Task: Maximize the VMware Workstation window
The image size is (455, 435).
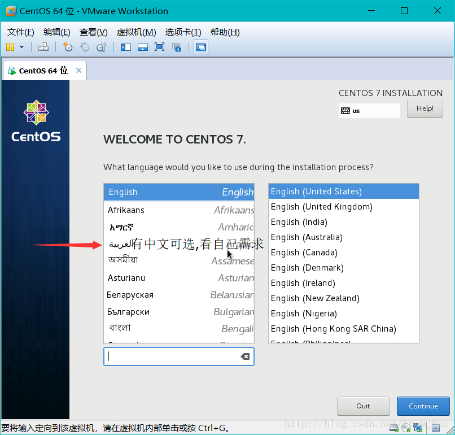Action: coord(404,11)
